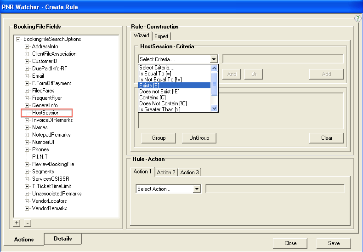The image size is (363, 252).
Task: Switch to the Actions bottom tab
Action: (24, 240)
